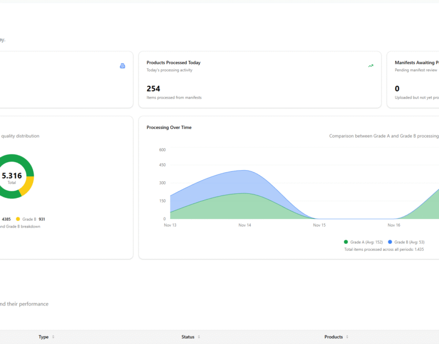Click the sort arrows on the Type column

54,337
